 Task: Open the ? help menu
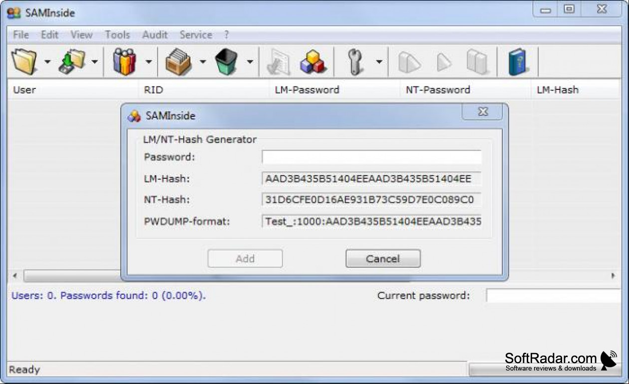(226, 35)
